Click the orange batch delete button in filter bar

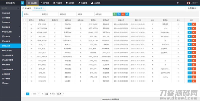(123, 14)
